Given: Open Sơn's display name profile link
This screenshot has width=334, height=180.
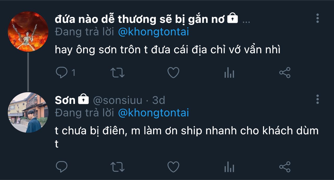Looking at the screenshot, I should pos(65,100).
